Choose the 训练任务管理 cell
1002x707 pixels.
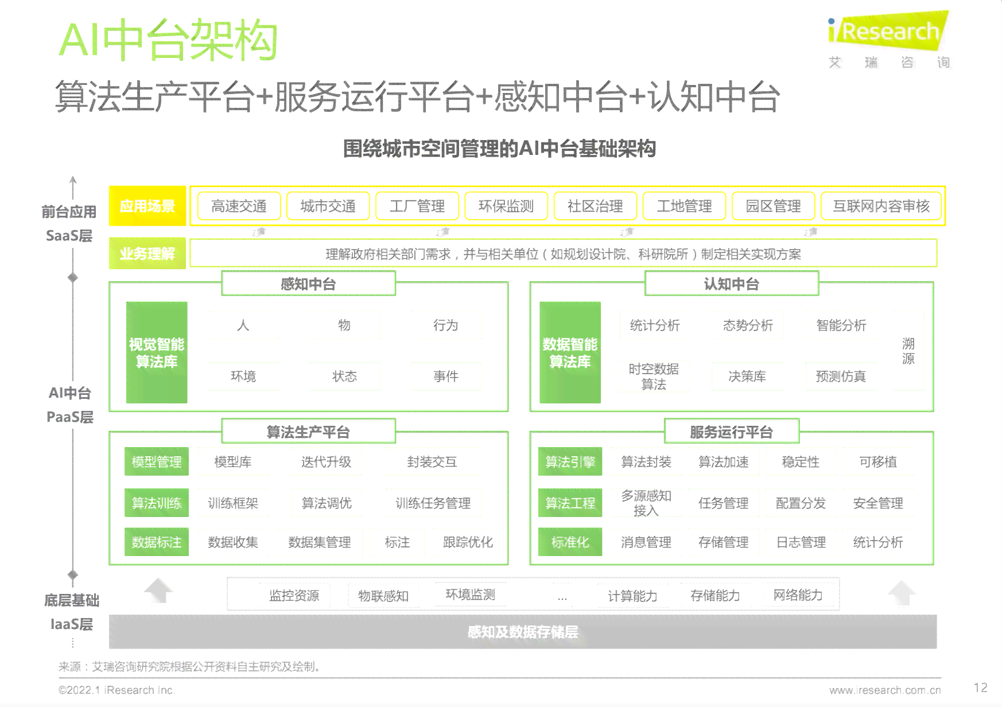point(433,503)
